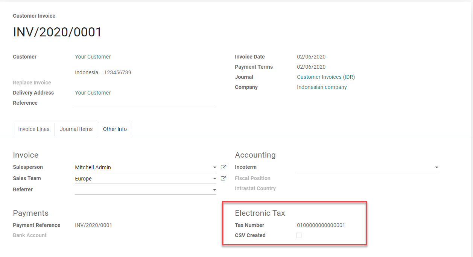Open the Indonesian company link
The height and width of the screenshot is (257, 473).
click(x=322, y=87)
